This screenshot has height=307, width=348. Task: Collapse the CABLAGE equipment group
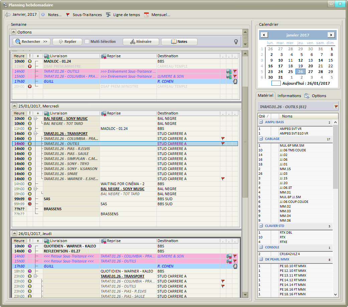(261, 139)
